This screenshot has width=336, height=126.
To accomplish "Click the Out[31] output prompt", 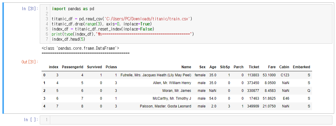I will point(30,62).
